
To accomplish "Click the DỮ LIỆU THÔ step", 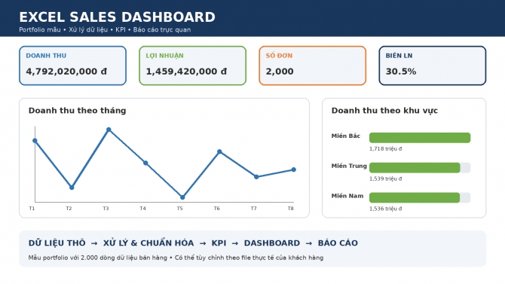I will coord(57,243).
